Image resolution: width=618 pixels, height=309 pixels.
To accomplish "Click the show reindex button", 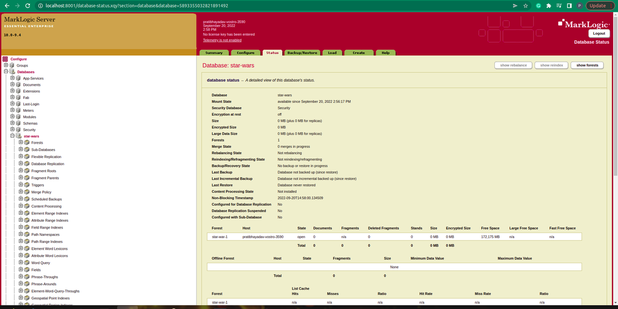I will tap(551, 65).
